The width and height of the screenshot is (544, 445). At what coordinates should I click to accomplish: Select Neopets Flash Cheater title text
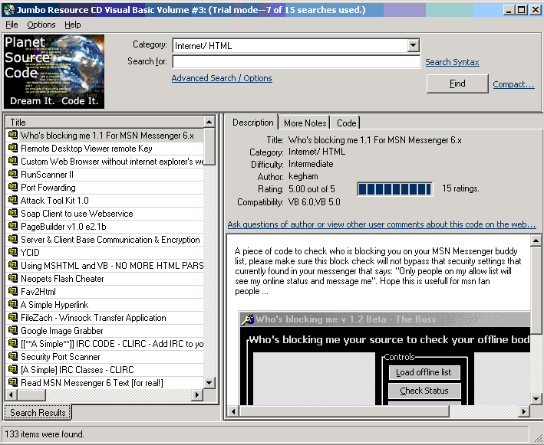[x=62, y=279]
